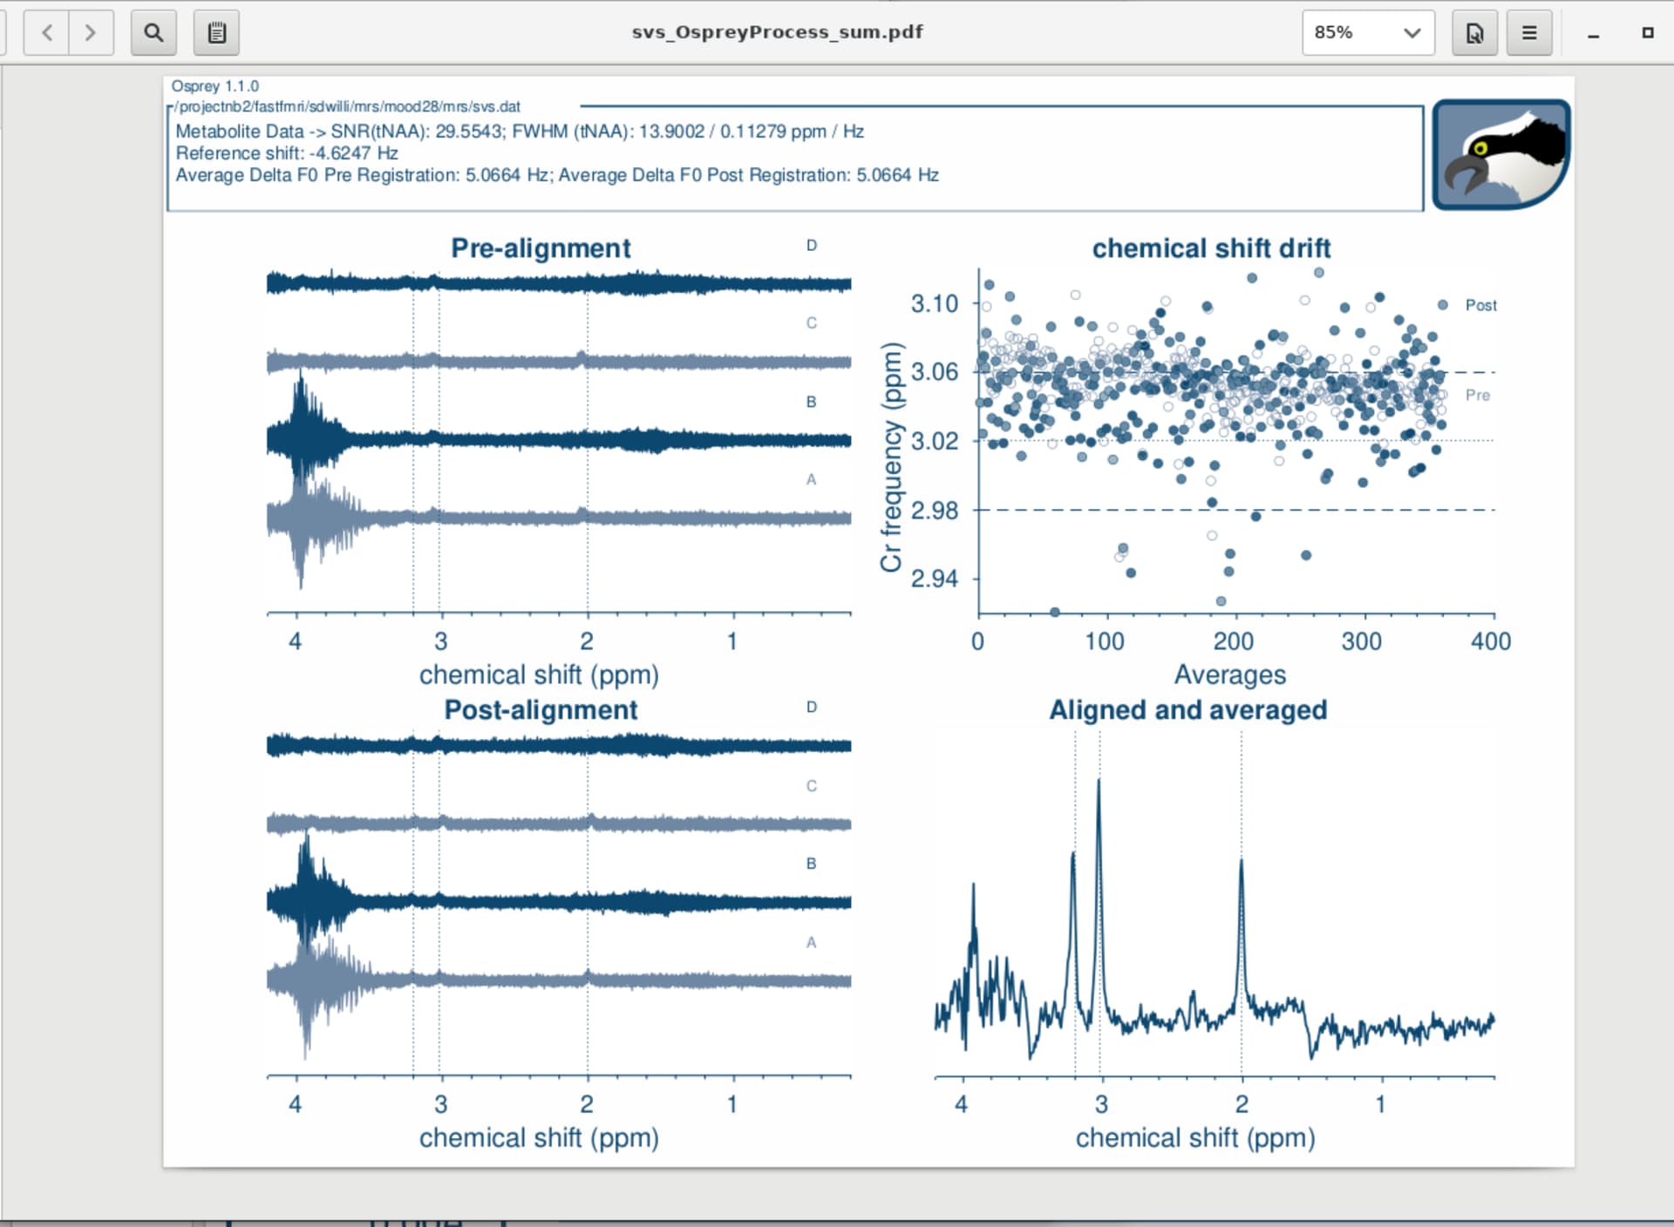Go to the previous page arrow

tap(47, 33)
